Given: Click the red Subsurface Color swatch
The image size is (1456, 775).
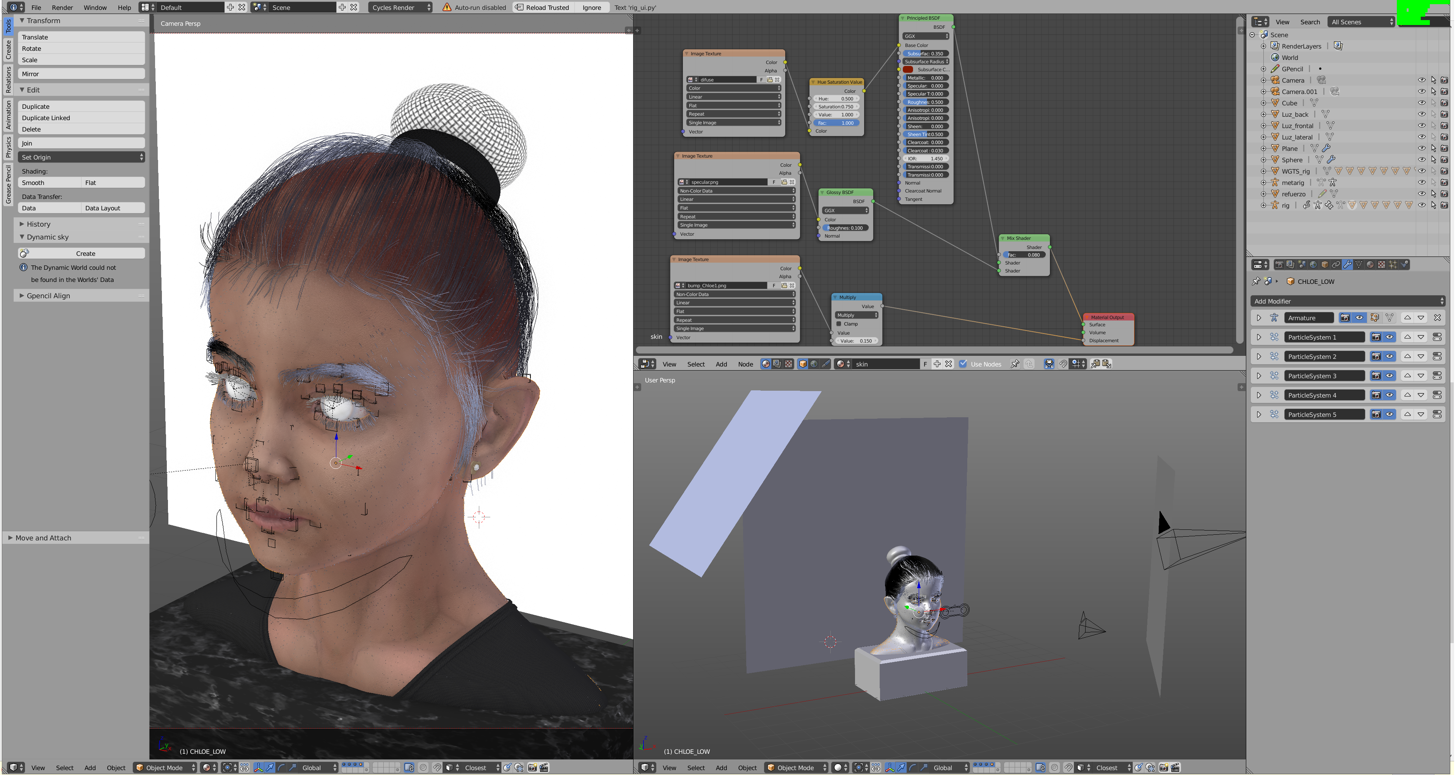Looking at the screenshot, I should click(908, 69).
